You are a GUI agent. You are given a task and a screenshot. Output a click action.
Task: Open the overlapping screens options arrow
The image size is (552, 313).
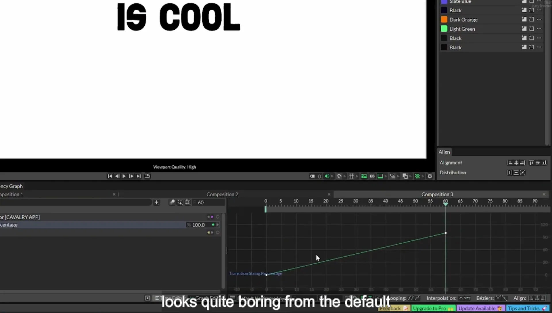point(398,176)
